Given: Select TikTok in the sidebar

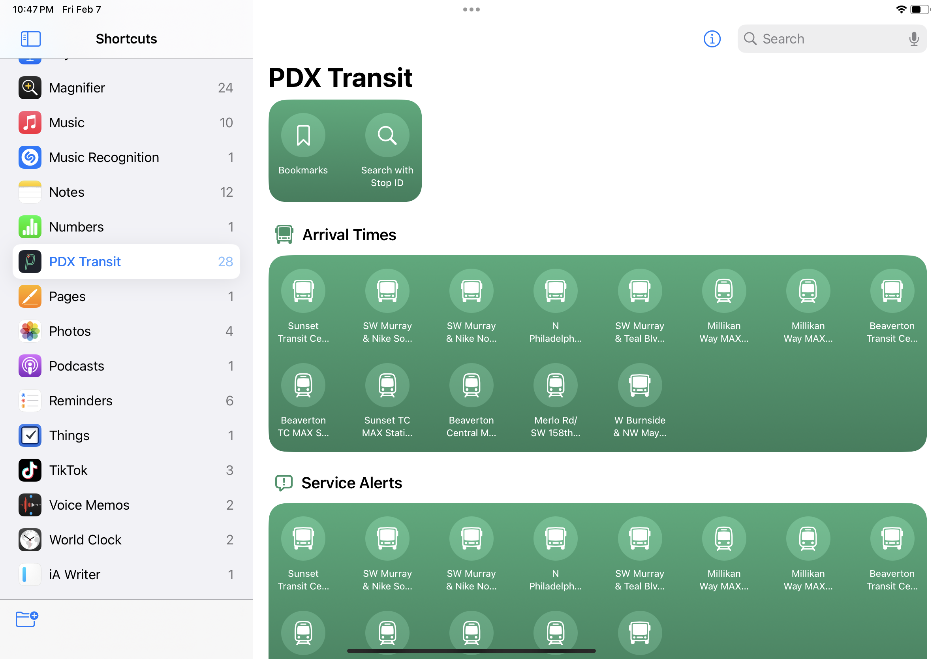Looking at the screenshot, I should tap(126, 470).
